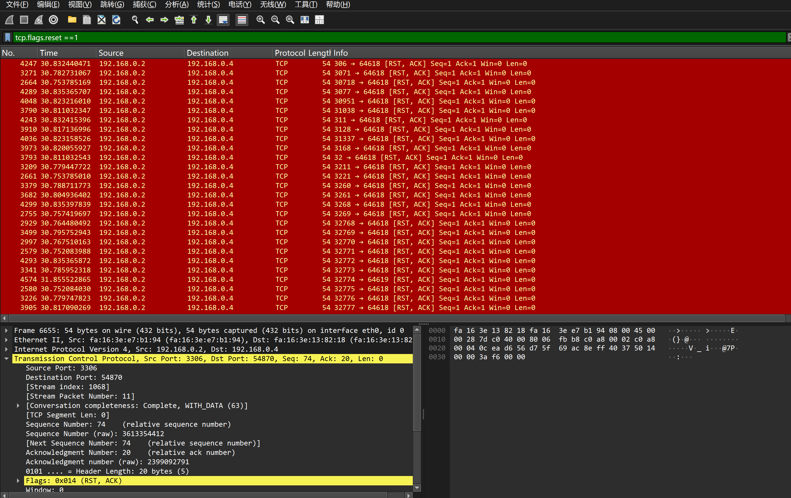Image resolution: width=791 pixels, height=498 pixels.
Task: Collapse the Transmission Control Protocol section
Action: (x=6, y=359)
